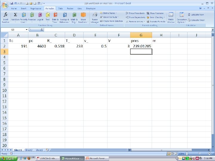Screen dimensions: 215x161
Task: Expand the Calculation Options dropdown
Action: click(x=182, y=18)
